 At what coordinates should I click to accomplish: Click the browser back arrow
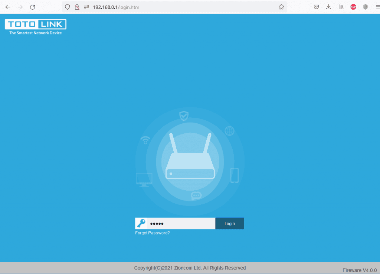8,7
